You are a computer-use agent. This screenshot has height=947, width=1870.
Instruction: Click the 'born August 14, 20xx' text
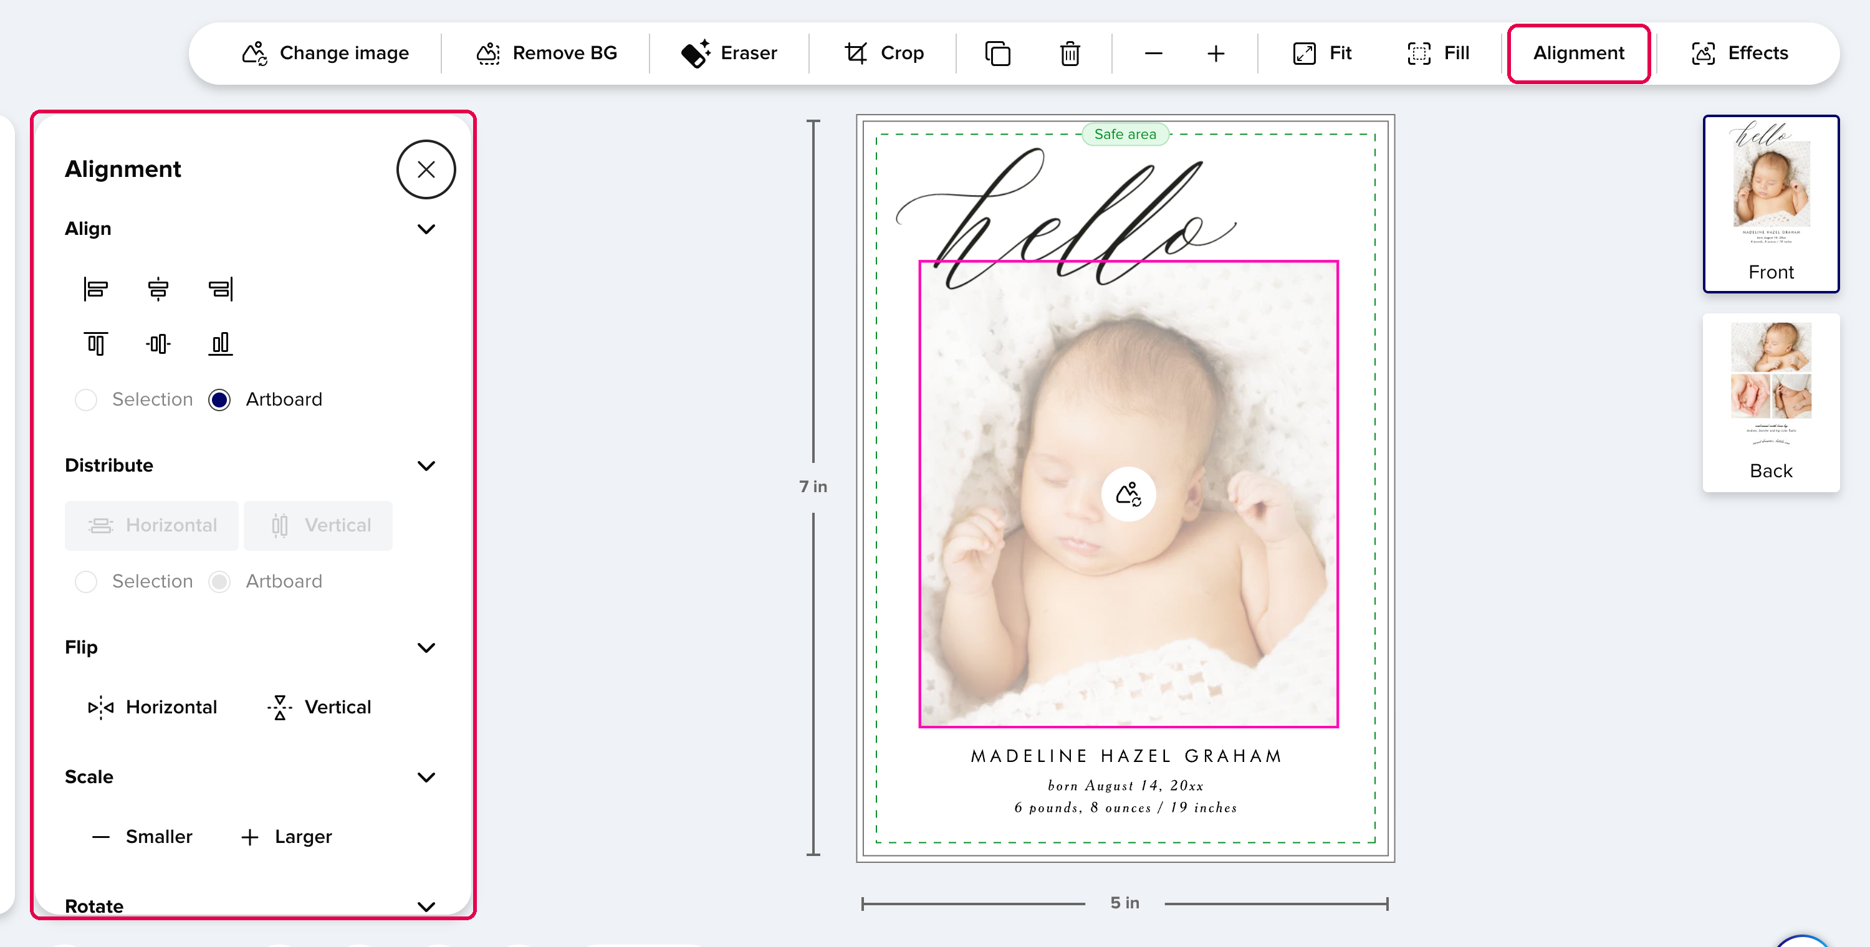1126,786
